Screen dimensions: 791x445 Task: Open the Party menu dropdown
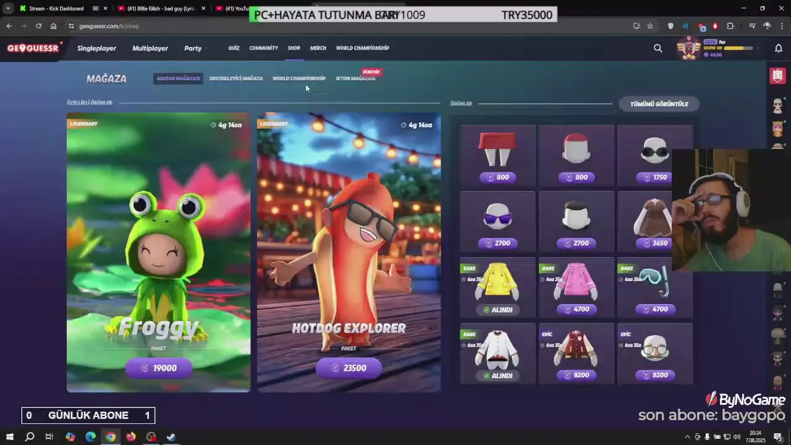click(193, 48)
